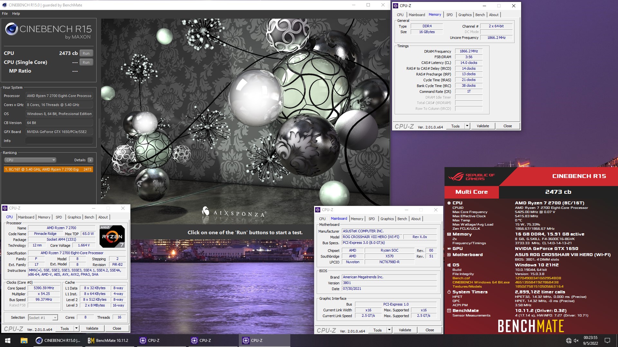
Task: Click the taskbar clock and date
Action: pos(591,341)
